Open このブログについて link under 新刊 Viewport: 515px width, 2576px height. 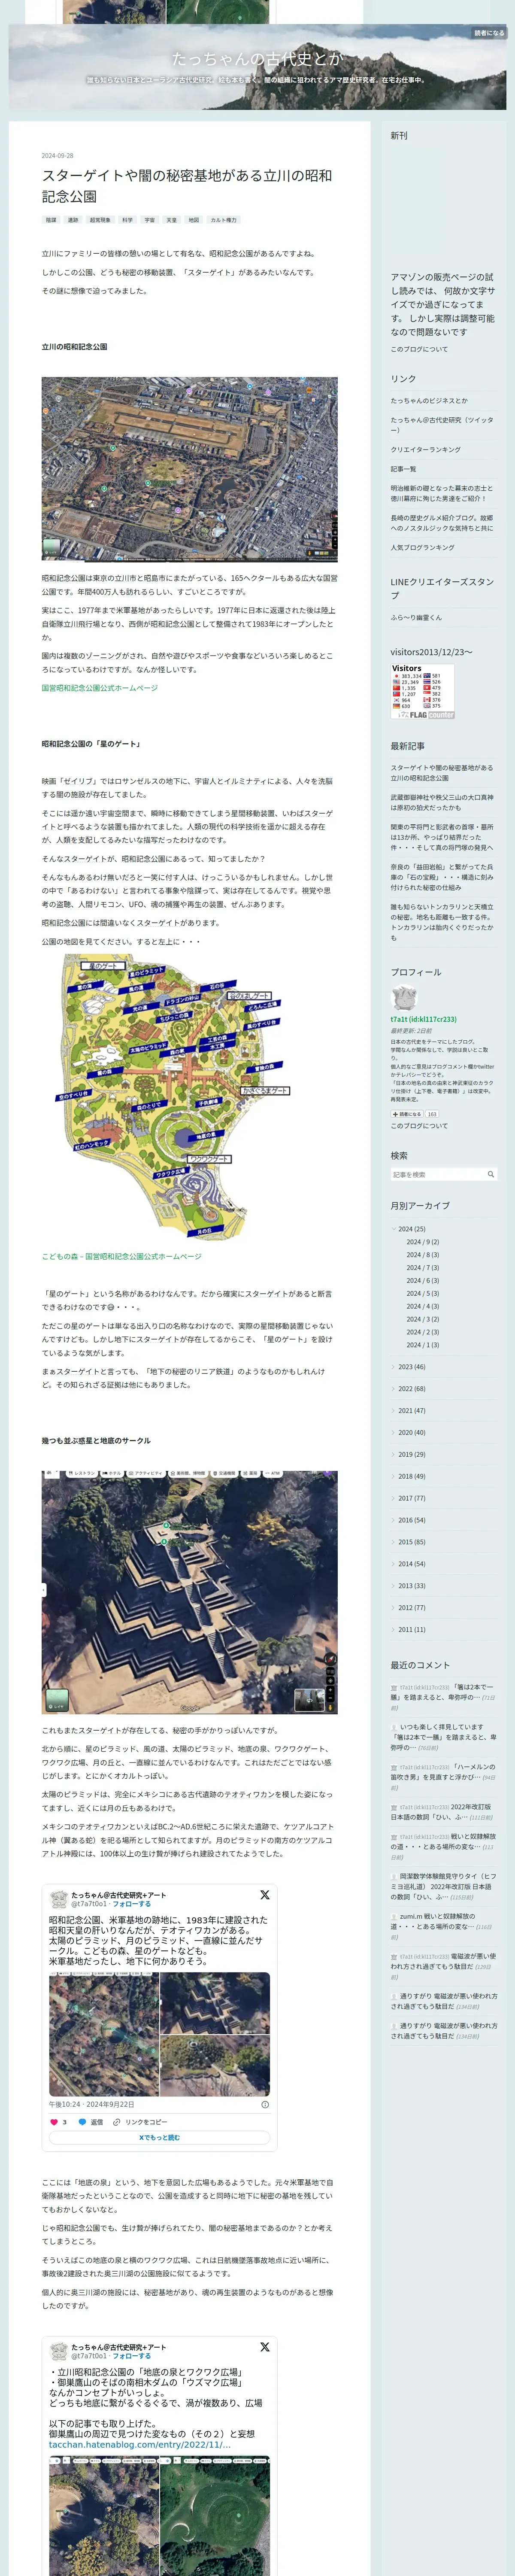(x=419, y=349)
